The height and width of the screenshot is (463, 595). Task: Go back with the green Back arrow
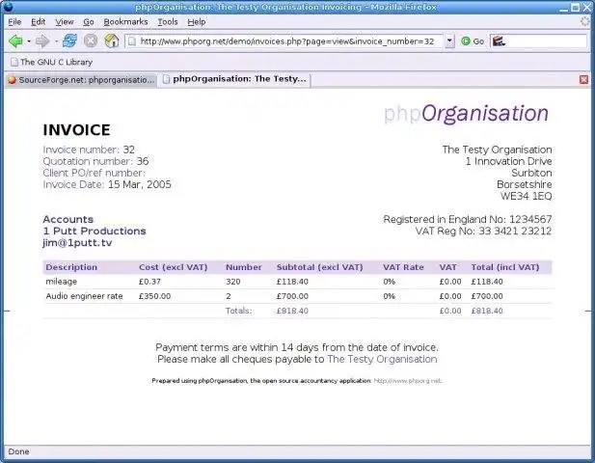(x=15, y=41)
